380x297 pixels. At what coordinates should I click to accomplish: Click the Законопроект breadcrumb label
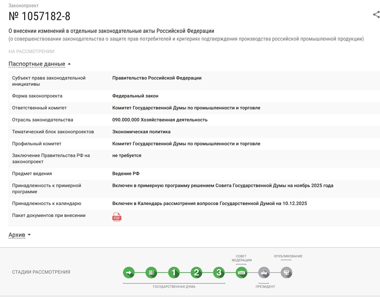point(24,6)
